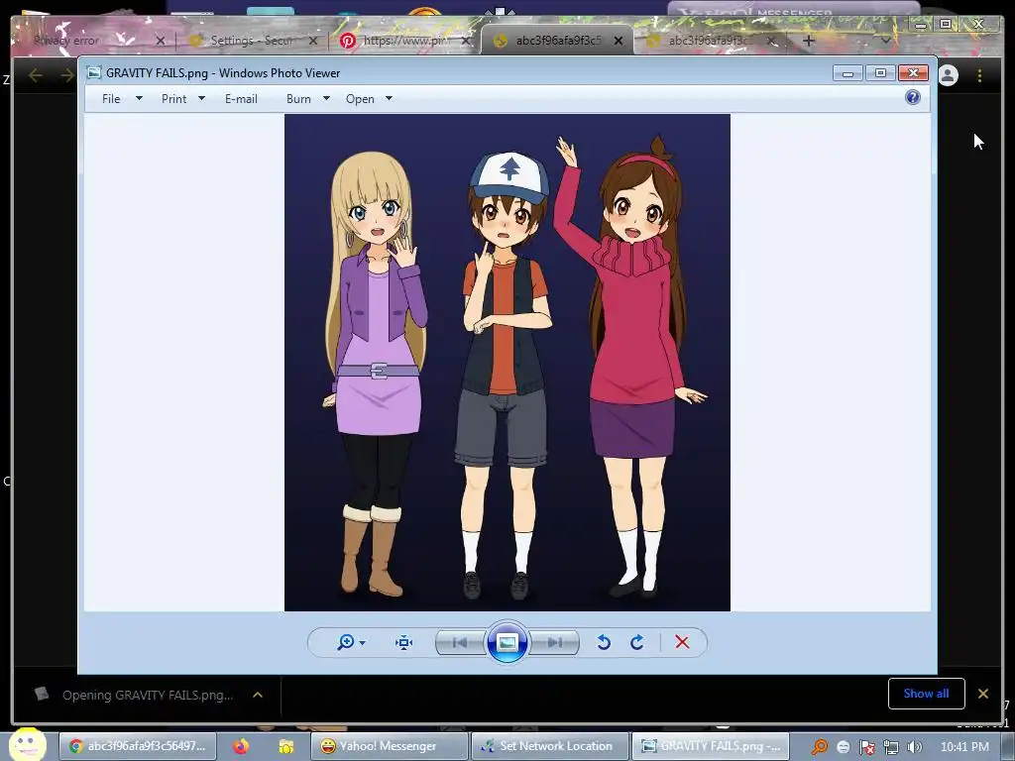Click the round white tray icon next to the magnifier
Screen dimensions: 1015x761
(x=843, y=747)
